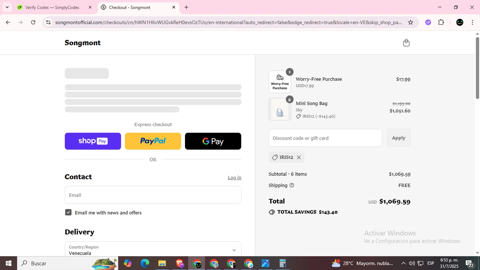Focus the Discount code or gift card field
This screenshot has height=270, width=480.
click(325, 138)
